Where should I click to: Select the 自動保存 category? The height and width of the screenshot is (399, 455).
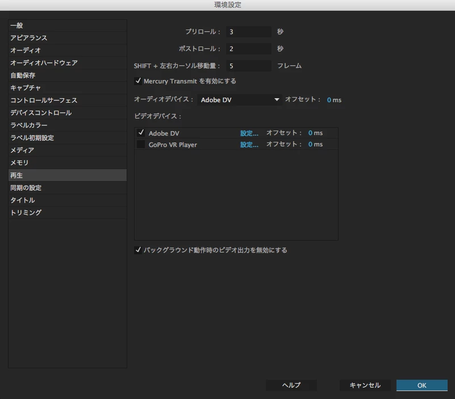coord(68,75)
